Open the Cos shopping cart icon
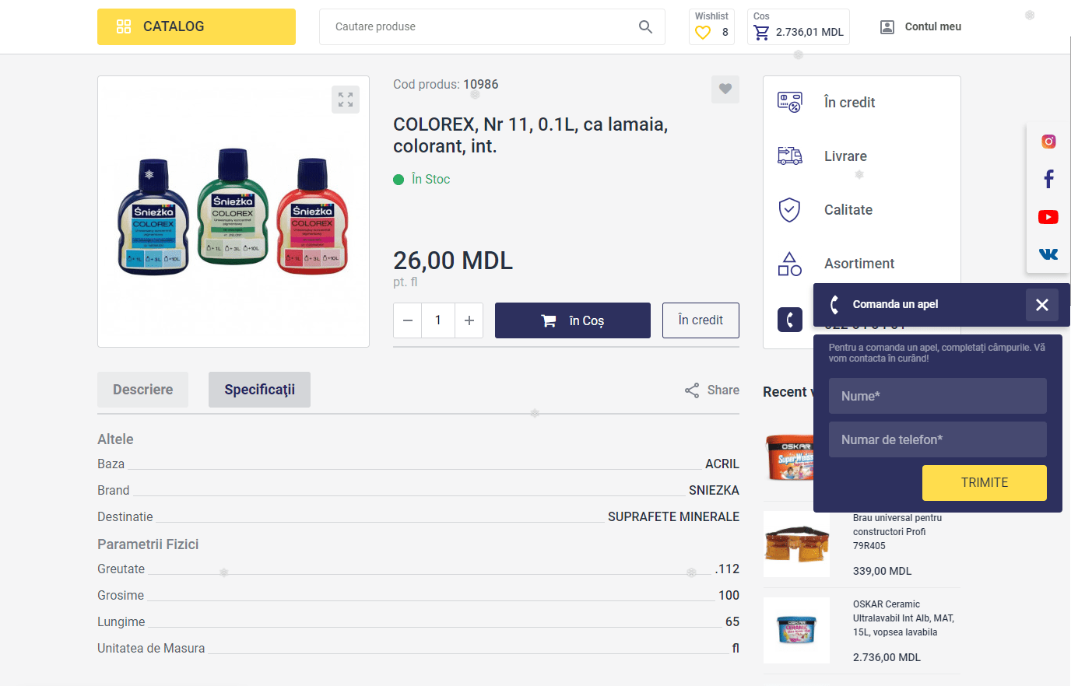 point(761,33)
